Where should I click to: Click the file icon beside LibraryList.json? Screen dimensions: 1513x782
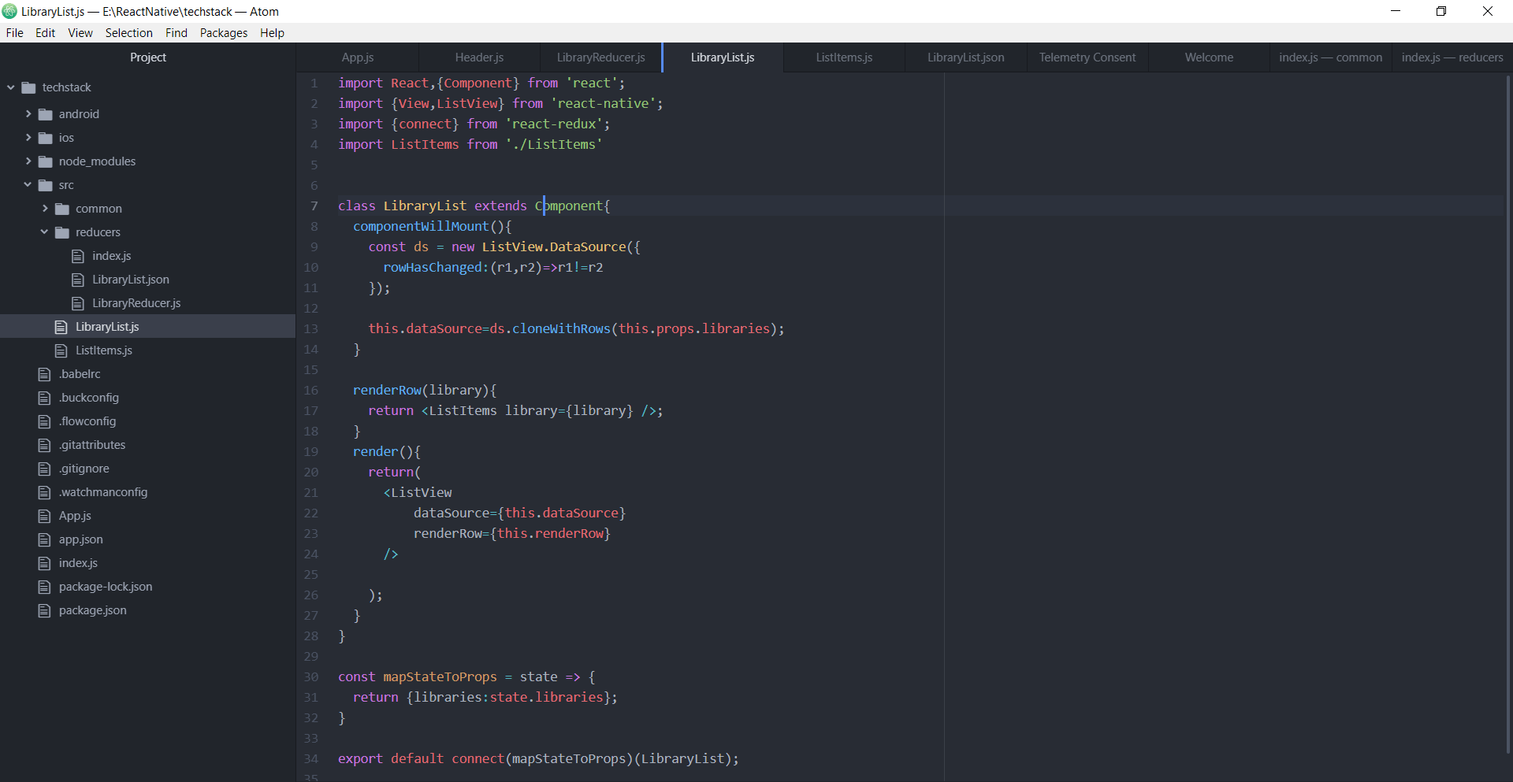[x=78, y=280]
